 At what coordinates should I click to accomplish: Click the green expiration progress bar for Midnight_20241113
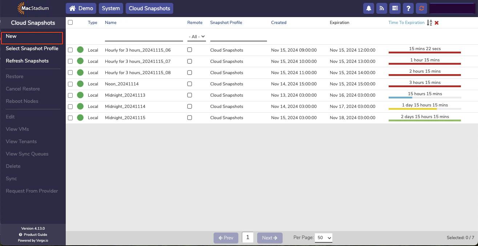point(425,97)
